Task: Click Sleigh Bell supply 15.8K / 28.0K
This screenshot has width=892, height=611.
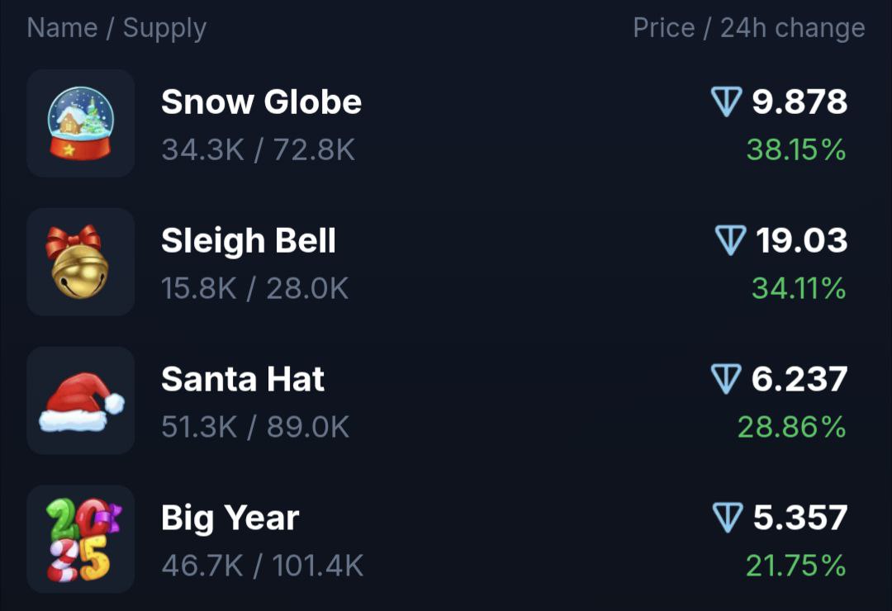Action: click(255, 288)
